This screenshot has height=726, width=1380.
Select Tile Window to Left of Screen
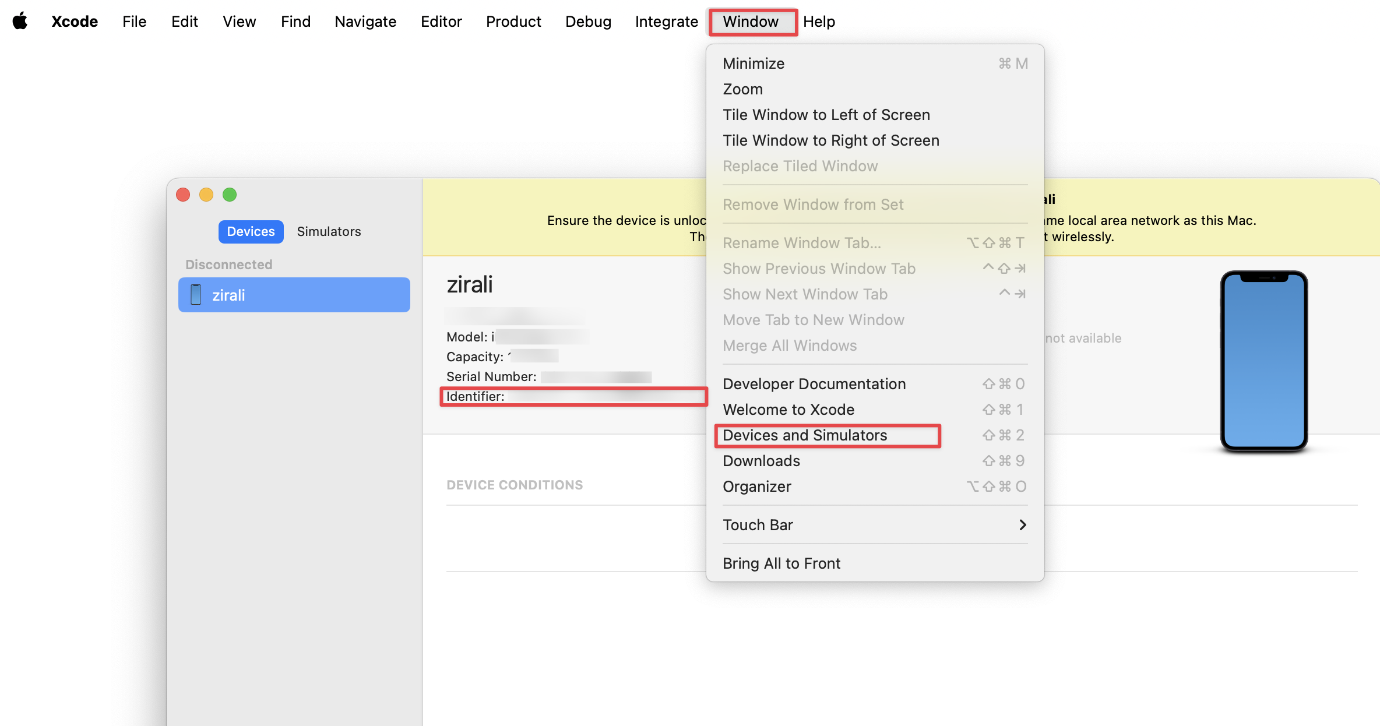click(x=875, y=115)
